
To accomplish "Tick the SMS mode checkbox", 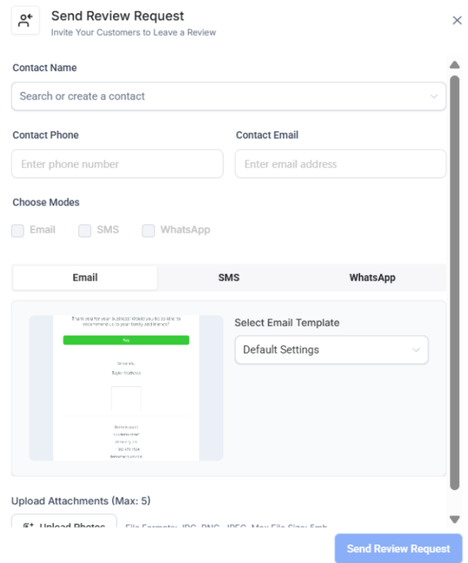I will [85, 231].
